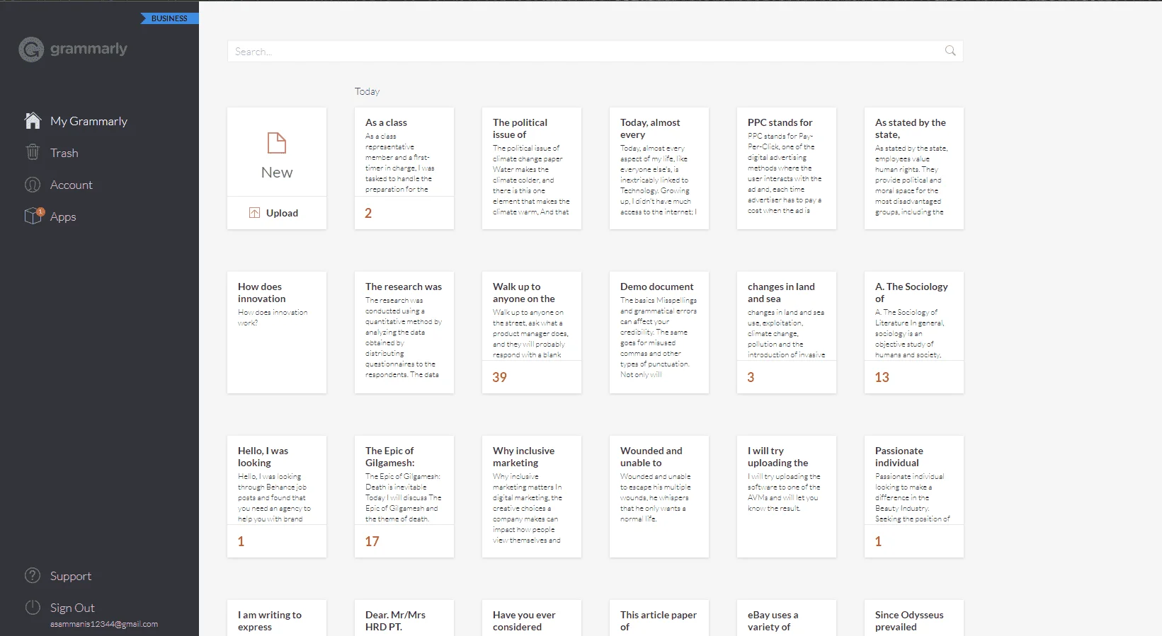
Task: Open 'As a class' document
Action: coord(404,168)
